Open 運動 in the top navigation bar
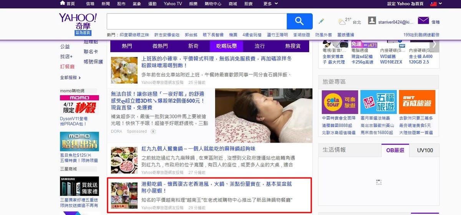 click(152, 4)
